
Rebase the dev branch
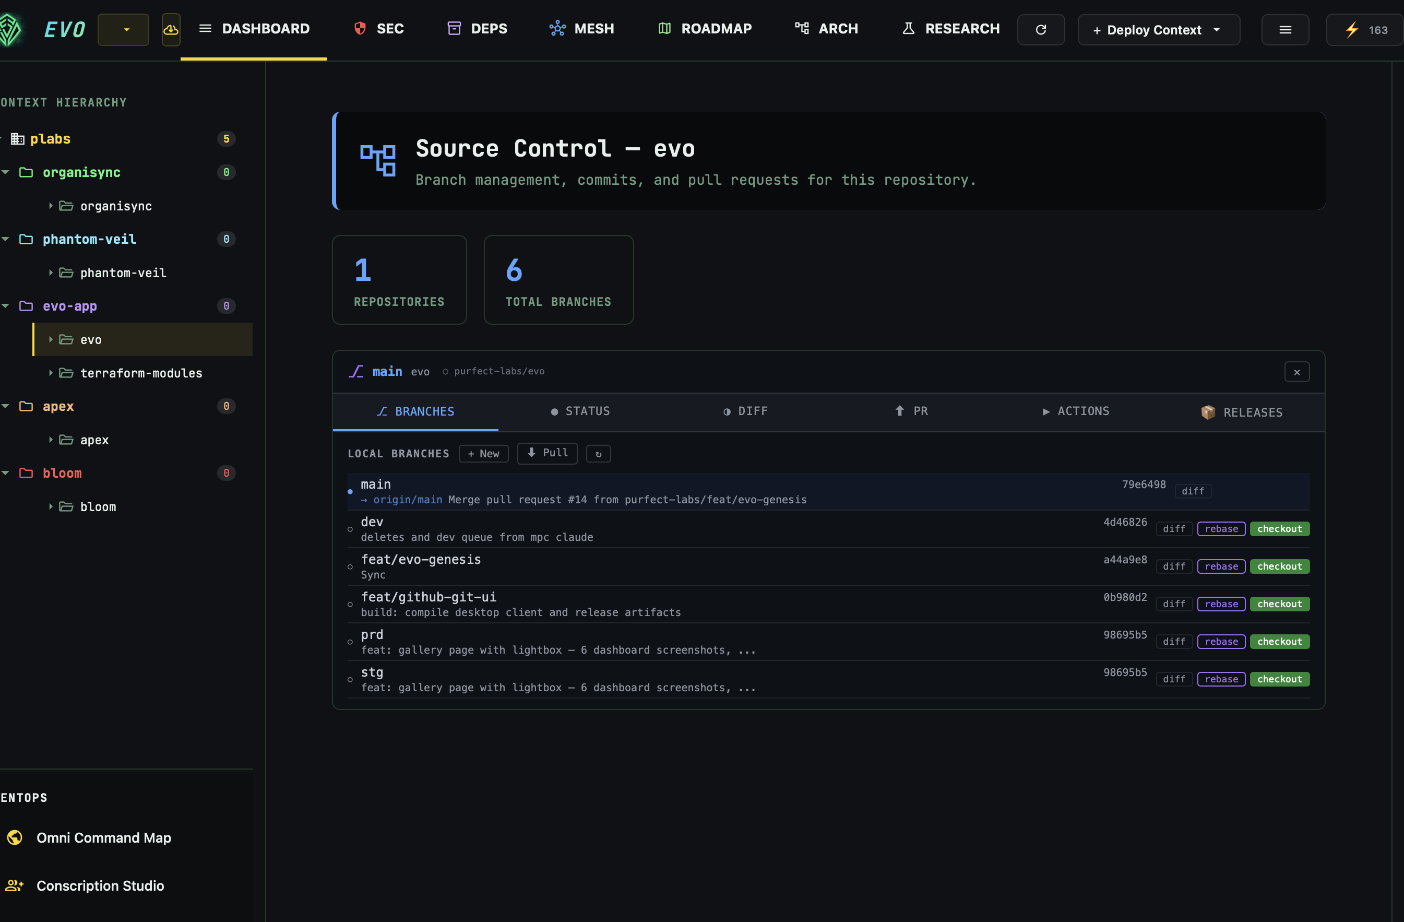(1221, 529)
